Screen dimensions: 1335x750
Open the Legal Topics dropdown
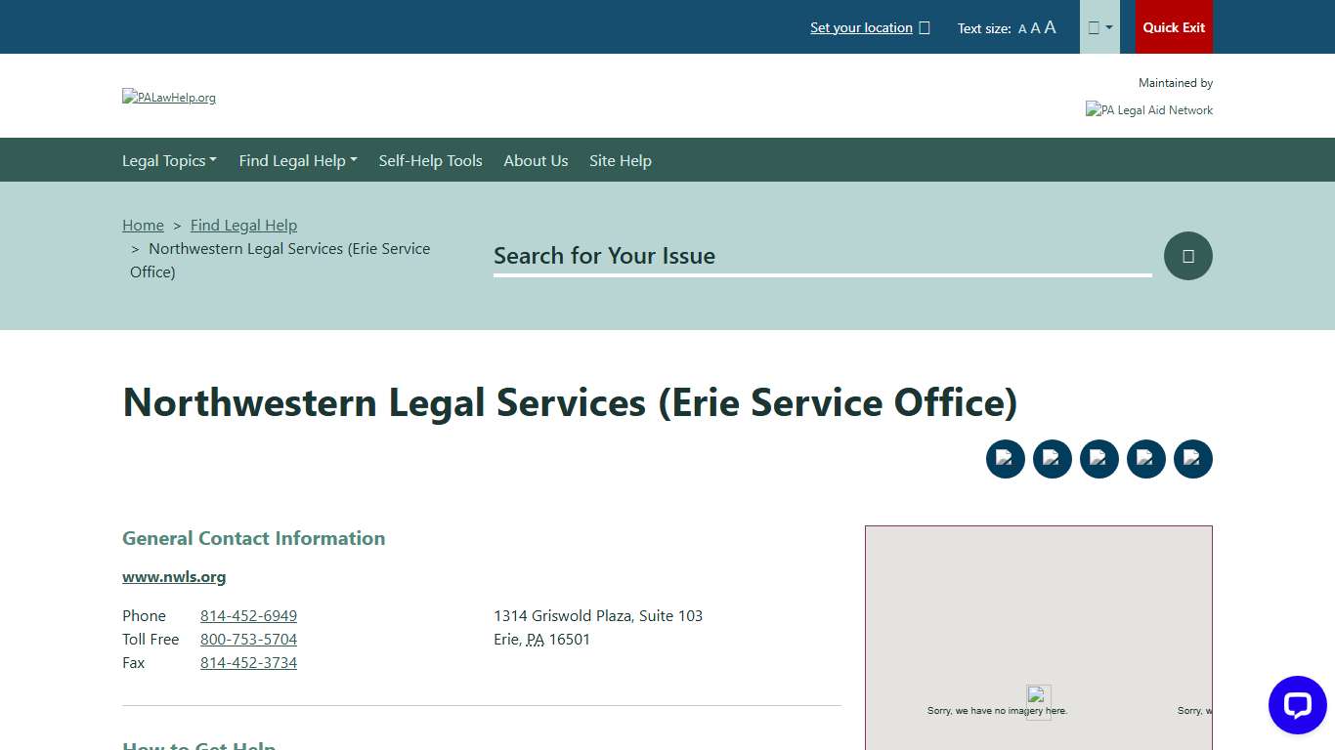point(169,160)
